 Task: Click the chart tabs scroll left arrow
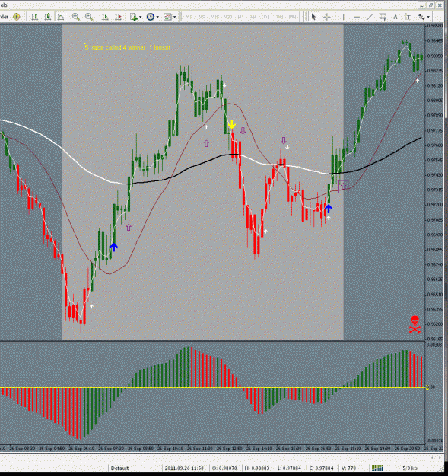click(x=433, y=458)
